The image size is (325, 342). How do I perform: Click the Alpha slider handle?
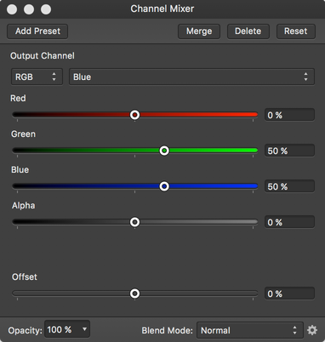134,222
